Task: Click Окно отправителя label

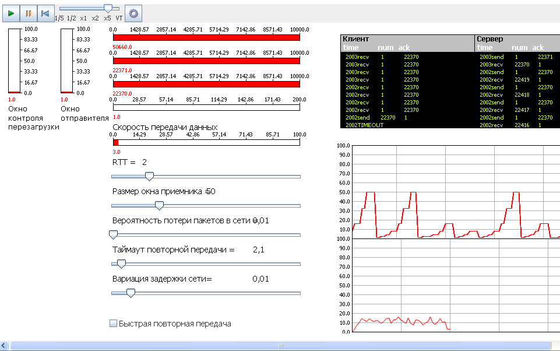Action: [x=84, y=113]
